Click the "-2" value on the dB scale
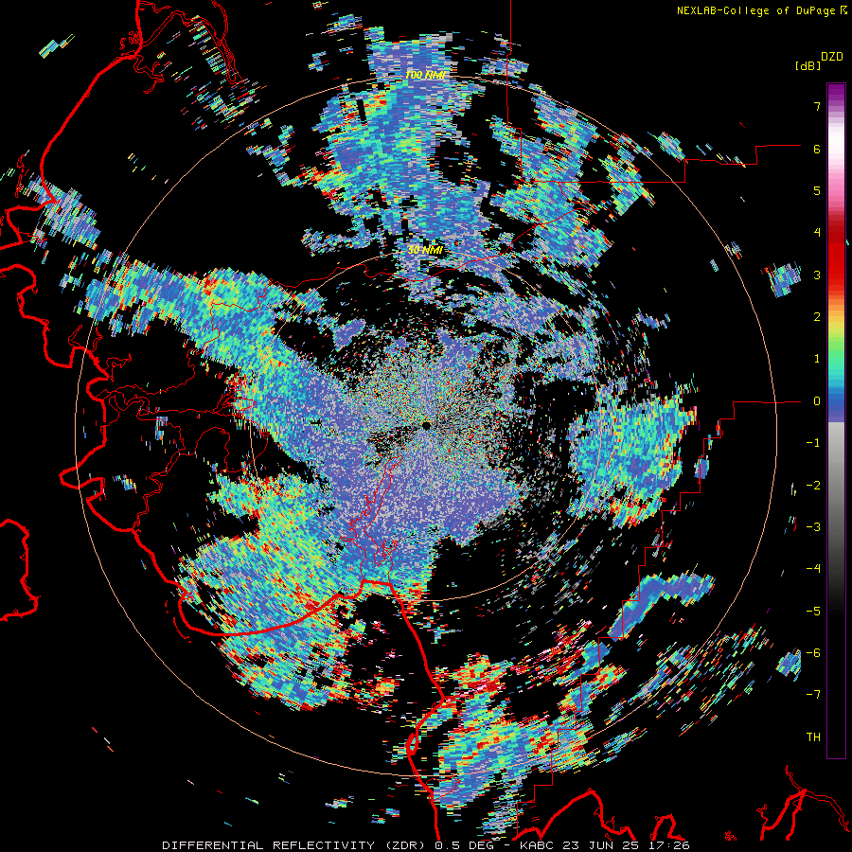This screenshot has height=852, width=852. (813, 486)
